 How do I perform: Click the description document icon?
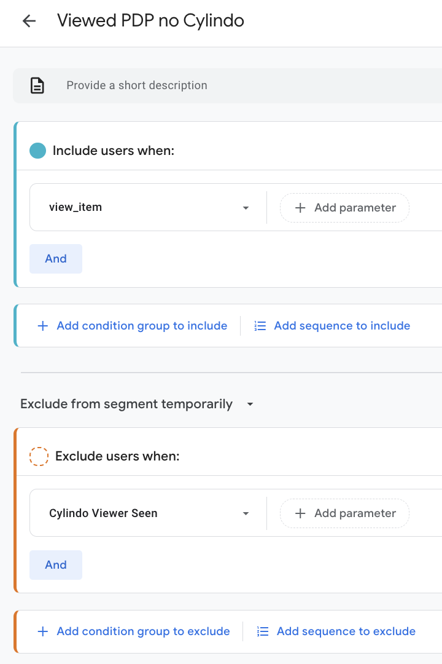tap(37, 85)
